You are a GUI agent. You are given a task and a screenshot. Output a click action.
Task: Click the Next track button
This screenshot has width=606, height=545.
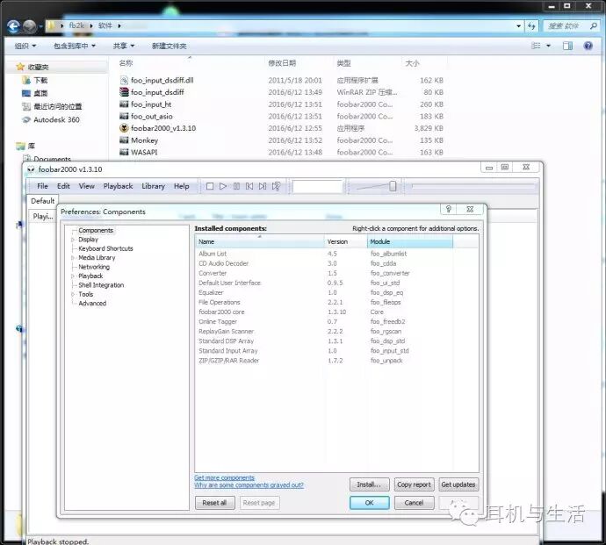pyautogui.click(x=263, y=186)
